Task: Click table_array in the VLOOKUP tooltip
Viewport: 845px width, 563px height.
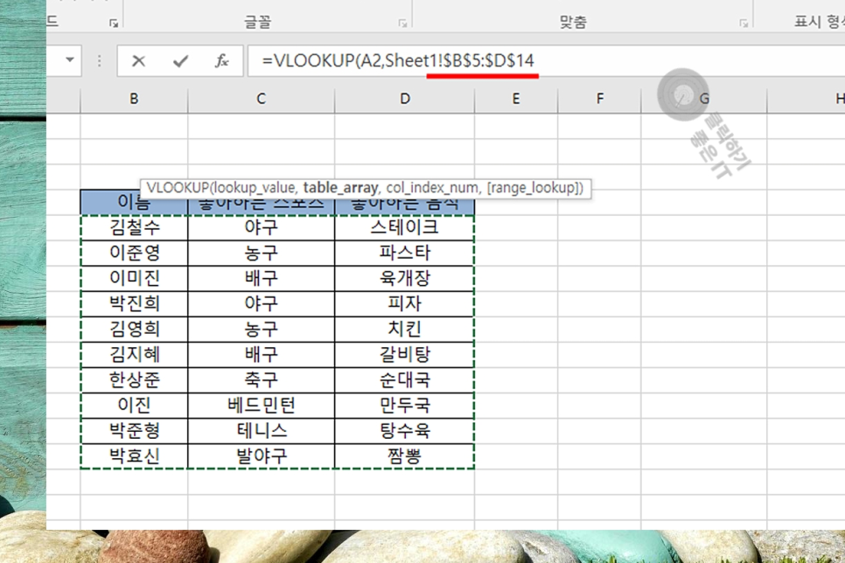Action: click(x=340, y=188)
